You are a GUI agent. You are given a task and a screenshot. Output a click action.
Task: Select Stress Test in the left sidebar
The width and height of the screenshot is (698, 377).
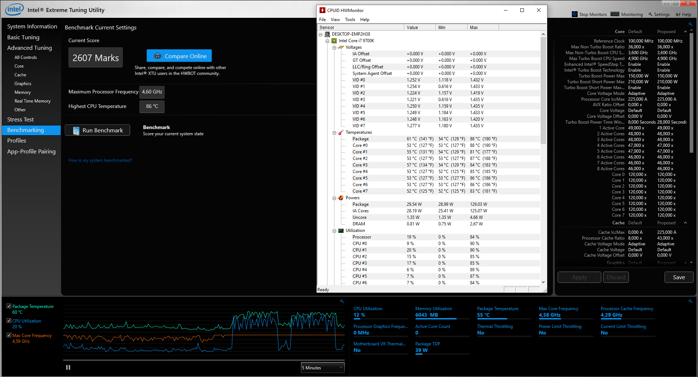(20, 120)
